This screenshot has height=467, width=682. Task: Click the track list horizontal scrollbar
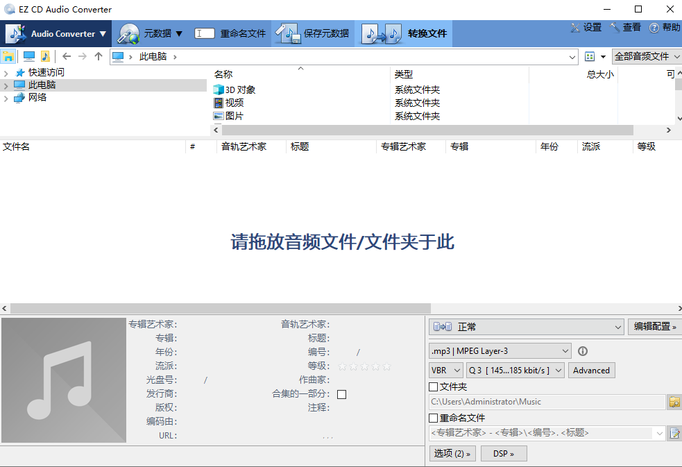coord(220,308)
